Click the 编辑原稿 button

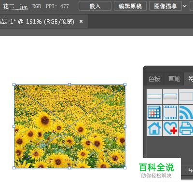(130, 6)
